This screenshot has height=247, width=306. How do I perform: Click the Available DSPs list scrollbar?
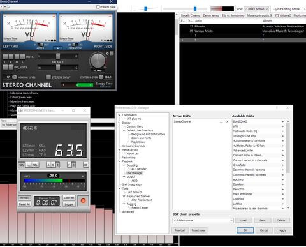click(288, 148)
